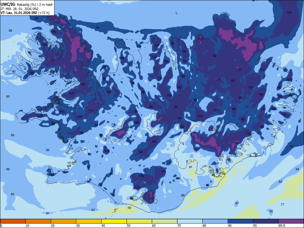The height and width of the screenshot is (228, 304).
Task: Click the dark orange 0–10 legend swatch
Action: 13,221
